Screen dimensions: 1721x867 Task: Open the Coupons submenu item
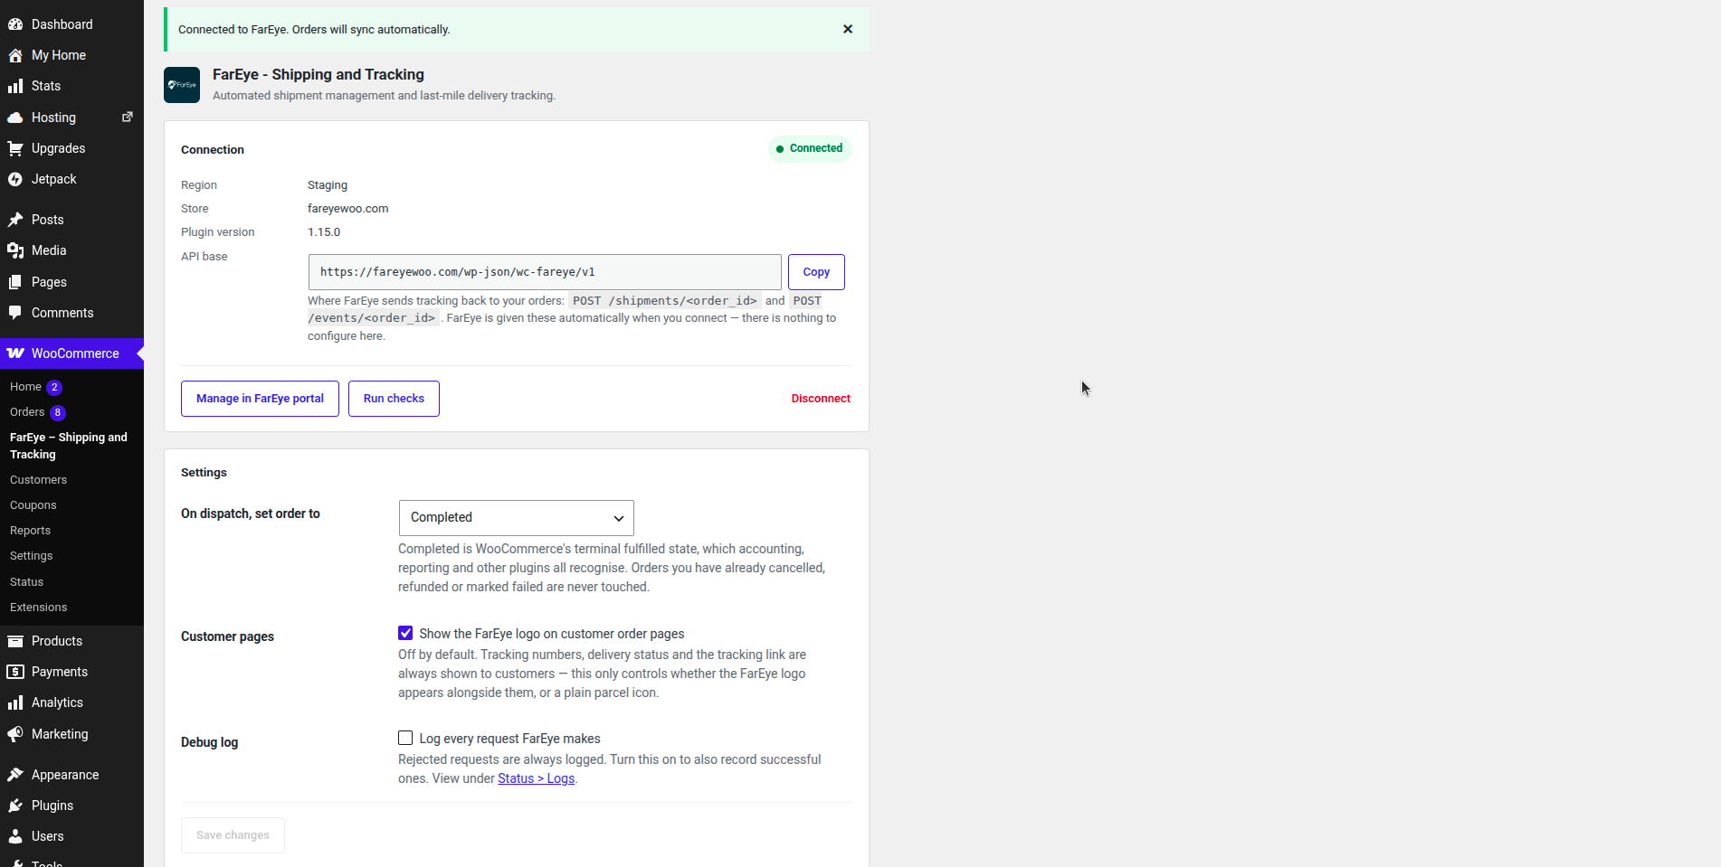coord(33,505)
